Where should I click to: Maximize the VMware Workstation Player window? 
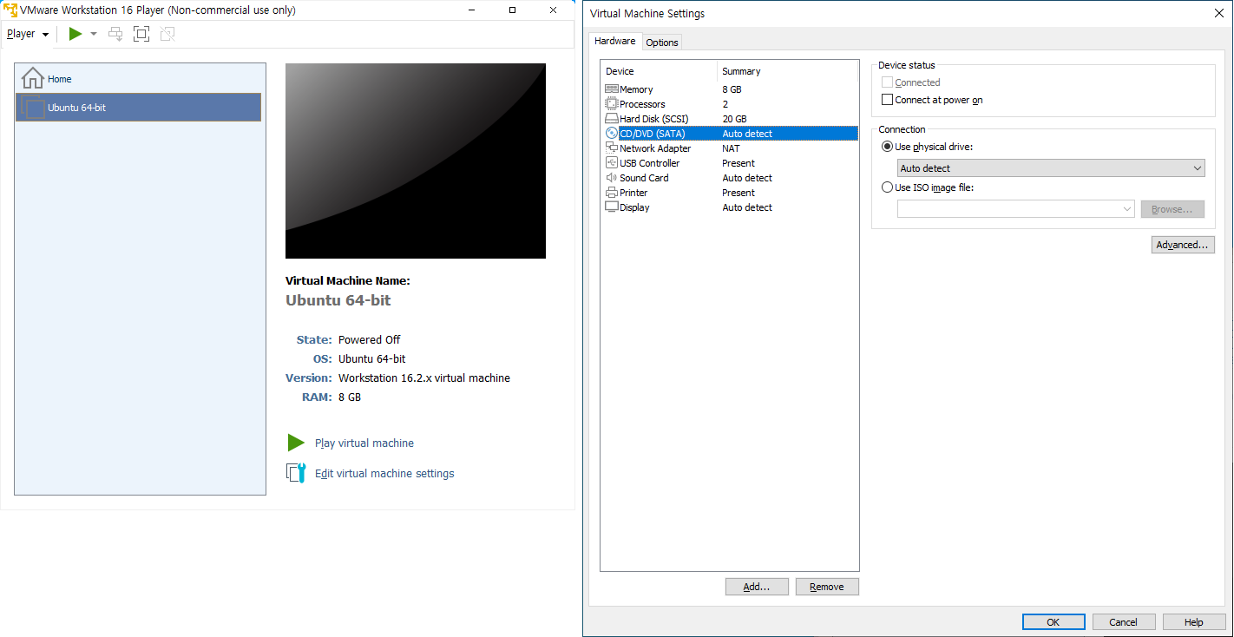512,10
